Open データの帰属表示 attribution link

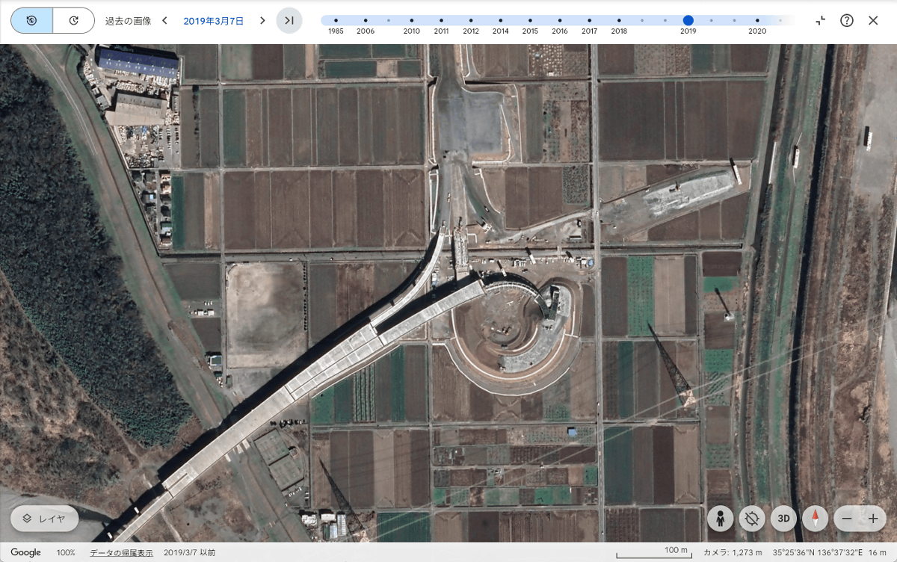tap(121, 552)
